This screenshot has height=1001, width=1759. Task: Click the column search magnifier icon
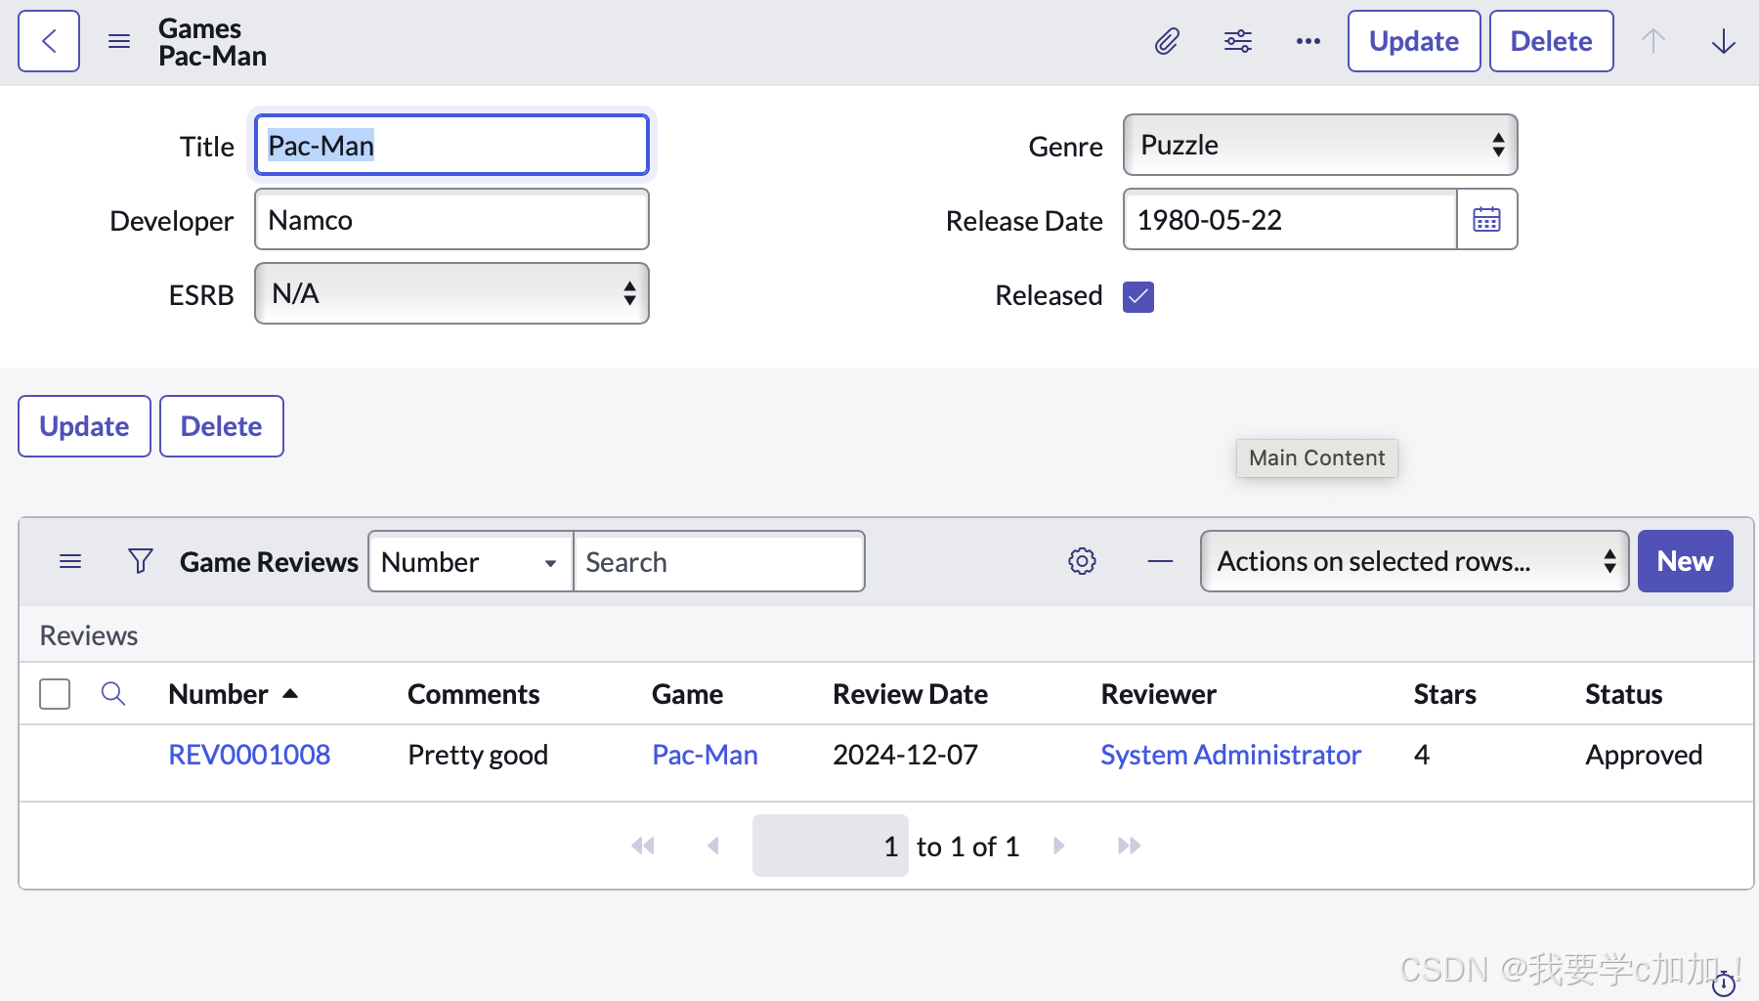pyautogui.click(x=113, y=694)
